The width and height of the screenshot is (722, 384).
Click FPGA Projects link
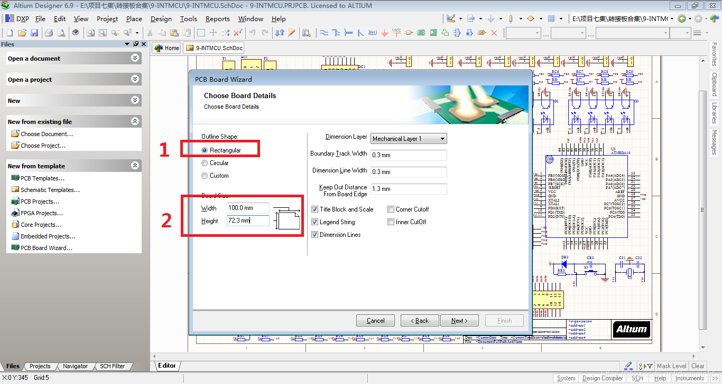tap(42, 213)
